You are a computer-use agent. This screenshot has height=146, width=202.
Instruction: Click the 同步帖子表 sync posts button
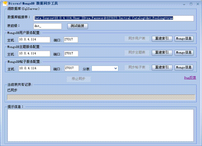click(x=137, y=67)
